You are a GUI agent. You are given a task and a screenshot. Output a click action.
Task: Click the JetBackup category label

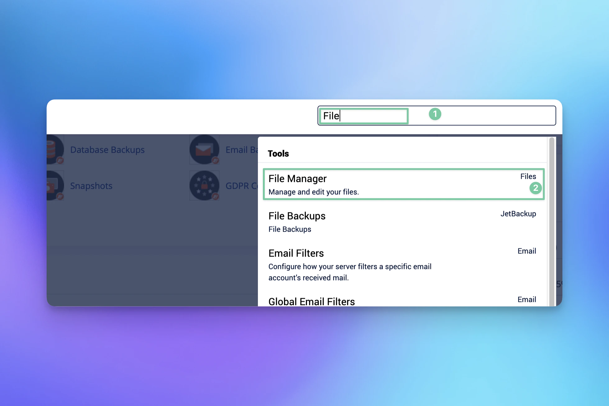point(518,214)
